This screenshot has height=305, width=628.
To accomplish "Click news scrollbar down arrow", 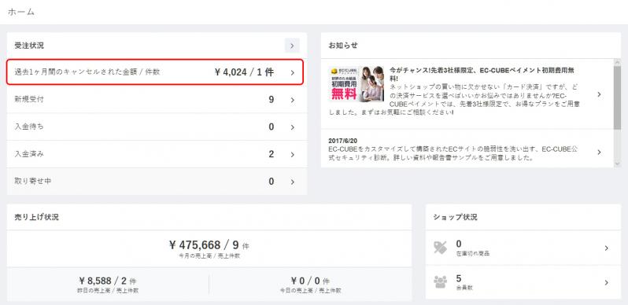I will pos(617,164).
